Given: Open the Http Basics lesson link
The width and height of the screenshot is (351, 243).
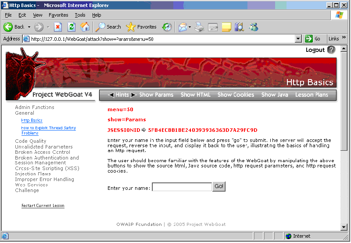Looking at the screenshot, I should click(x=32, y=120).
